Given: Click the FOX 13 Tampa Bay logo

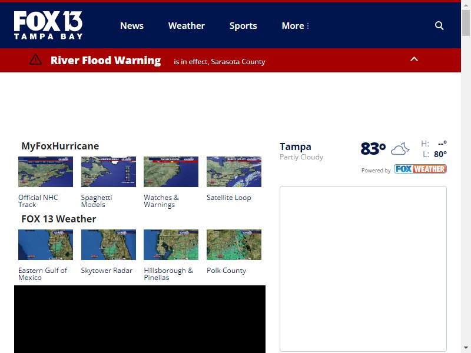Looking at the screenshot, I should [48, 25].
